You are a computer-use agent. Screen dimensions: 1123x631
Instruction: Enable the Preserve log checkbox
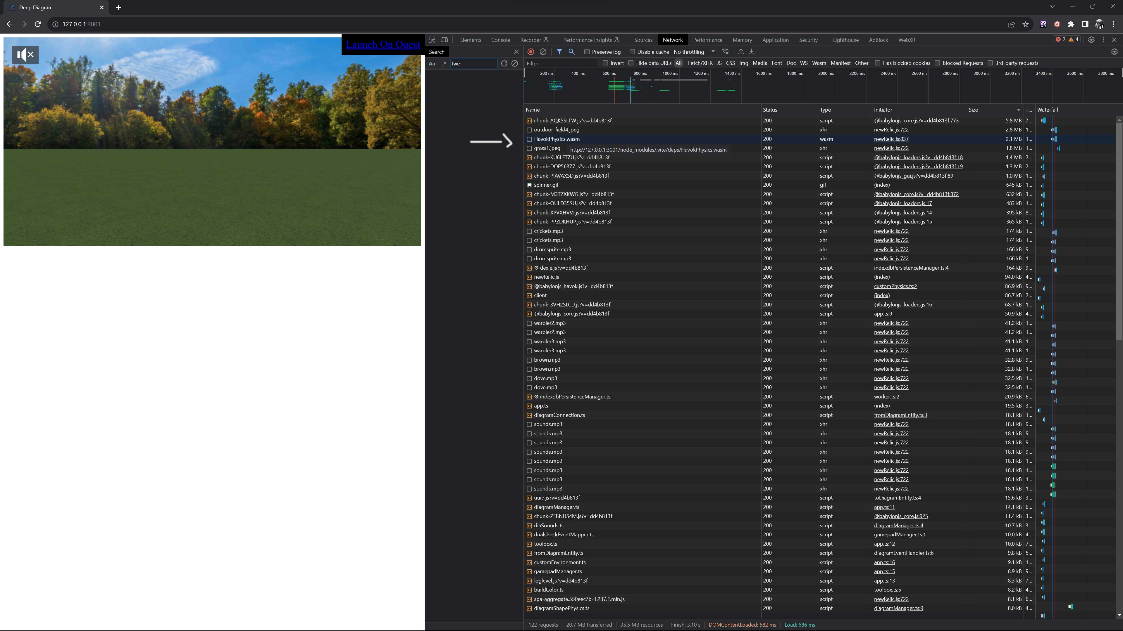tap(587, 52)
